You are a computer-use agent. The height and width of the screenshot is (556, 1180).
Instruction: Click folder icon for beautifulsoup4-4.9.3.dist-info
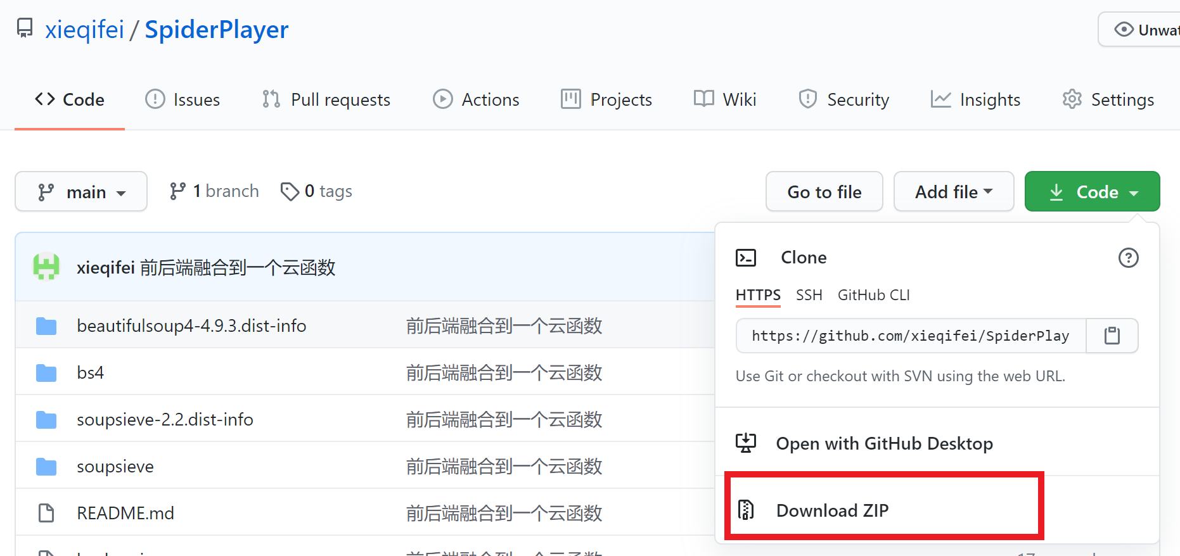[46, 326]
